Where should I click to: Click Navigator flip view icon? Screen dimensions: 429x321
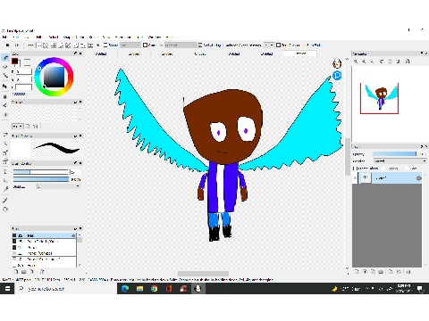408,62
